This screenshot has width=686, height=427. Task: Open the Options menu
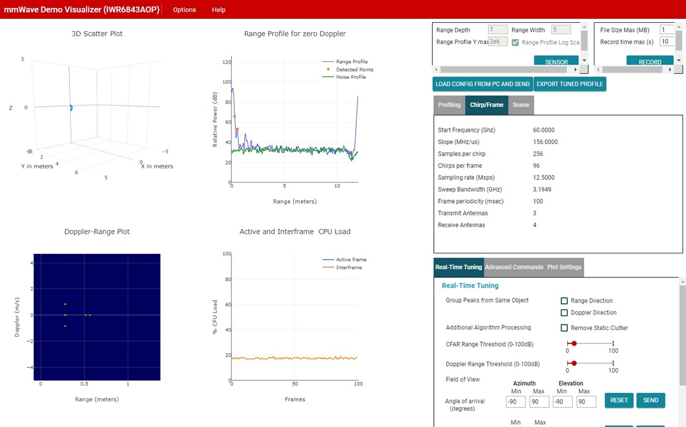pos(184,9)
